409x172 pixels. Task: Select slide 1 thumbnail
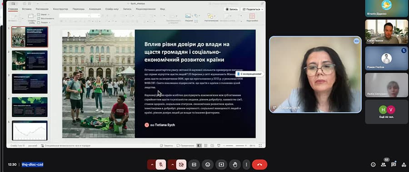[x=30, y=37]
